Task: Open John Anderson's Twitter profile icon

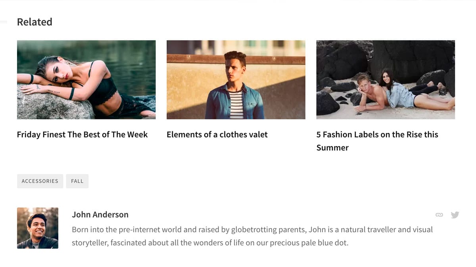Action: 455,215
